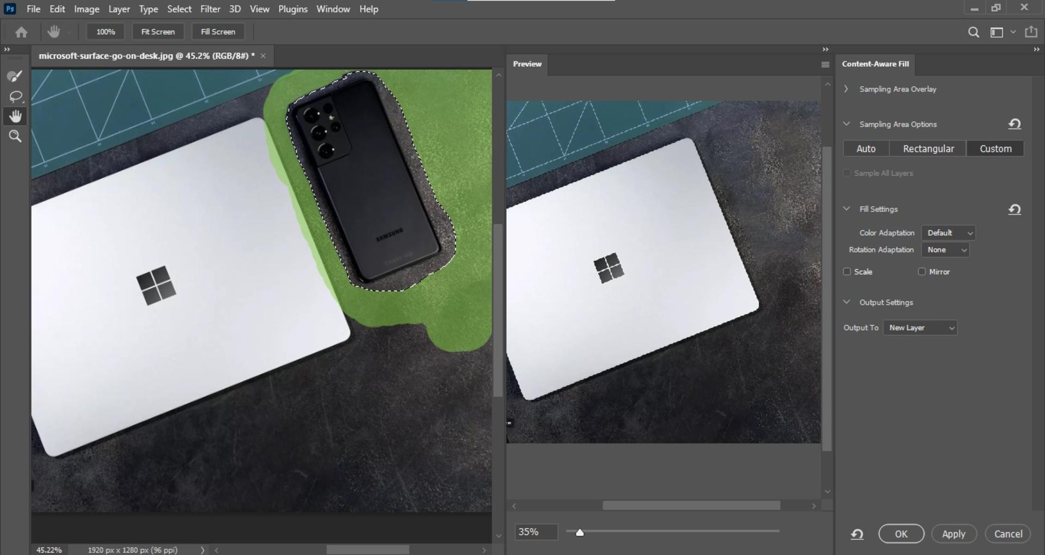Reset Sampling Area Options to default
Image resolution: width=1045 pixels, height=555 pixels.
(1015, 124)
